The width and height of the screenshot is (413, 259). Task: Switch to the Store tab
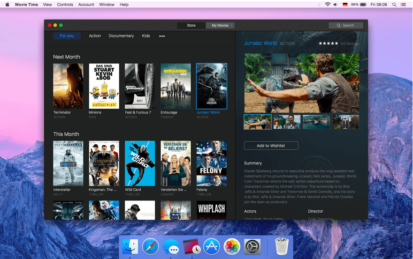pos(191,25)
